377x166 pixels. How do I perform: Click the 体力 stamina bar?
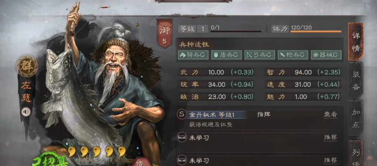coord(316,31)
